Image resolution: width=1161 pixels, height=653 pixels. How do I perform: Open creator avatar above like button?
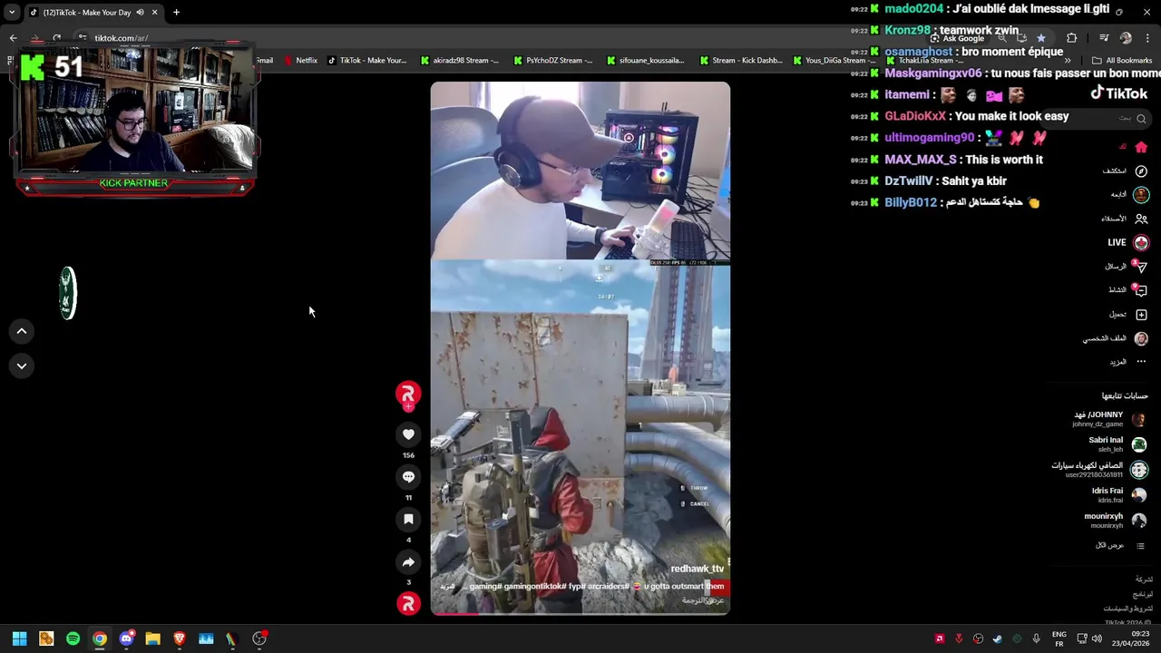point(408,394)
